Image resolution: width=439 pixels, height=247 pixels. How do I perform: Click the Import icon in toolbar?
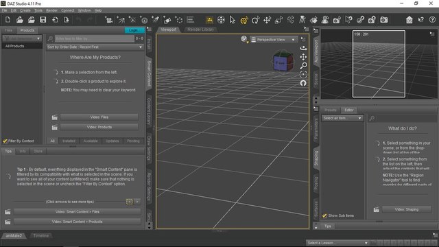point(55,20)
